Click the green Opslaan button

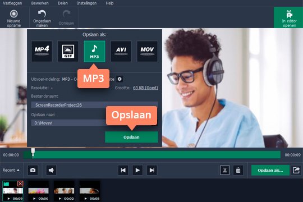click(x=131, y=137)
